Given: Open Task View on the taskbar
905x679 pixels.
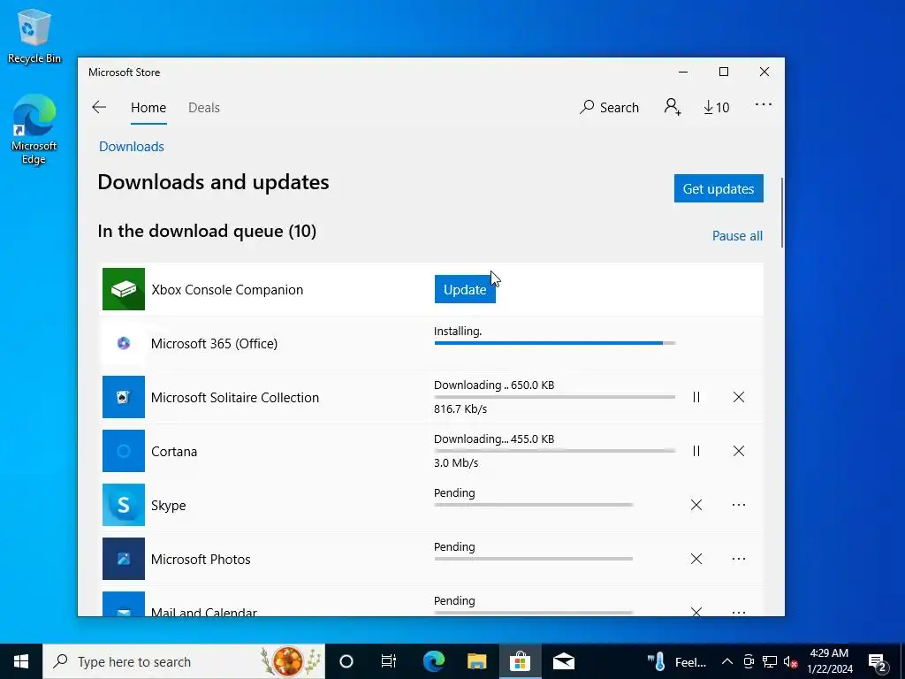Looking at the screenshot, I should (x=389, y=661).
